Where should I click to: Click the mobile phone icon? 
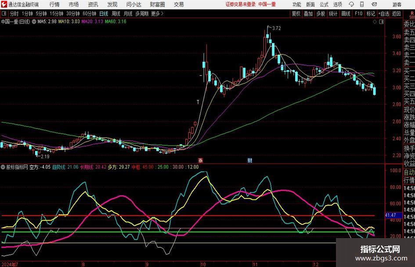(x=362, y=4)
